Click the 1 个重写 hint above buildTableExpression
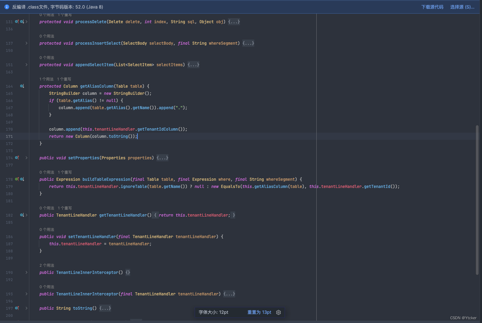The height and width of the screenshot is (323, 482). pos(65,172)
